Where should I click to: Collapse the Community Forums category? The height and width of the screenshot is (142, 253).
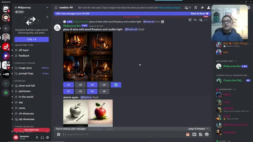(25, 63)
